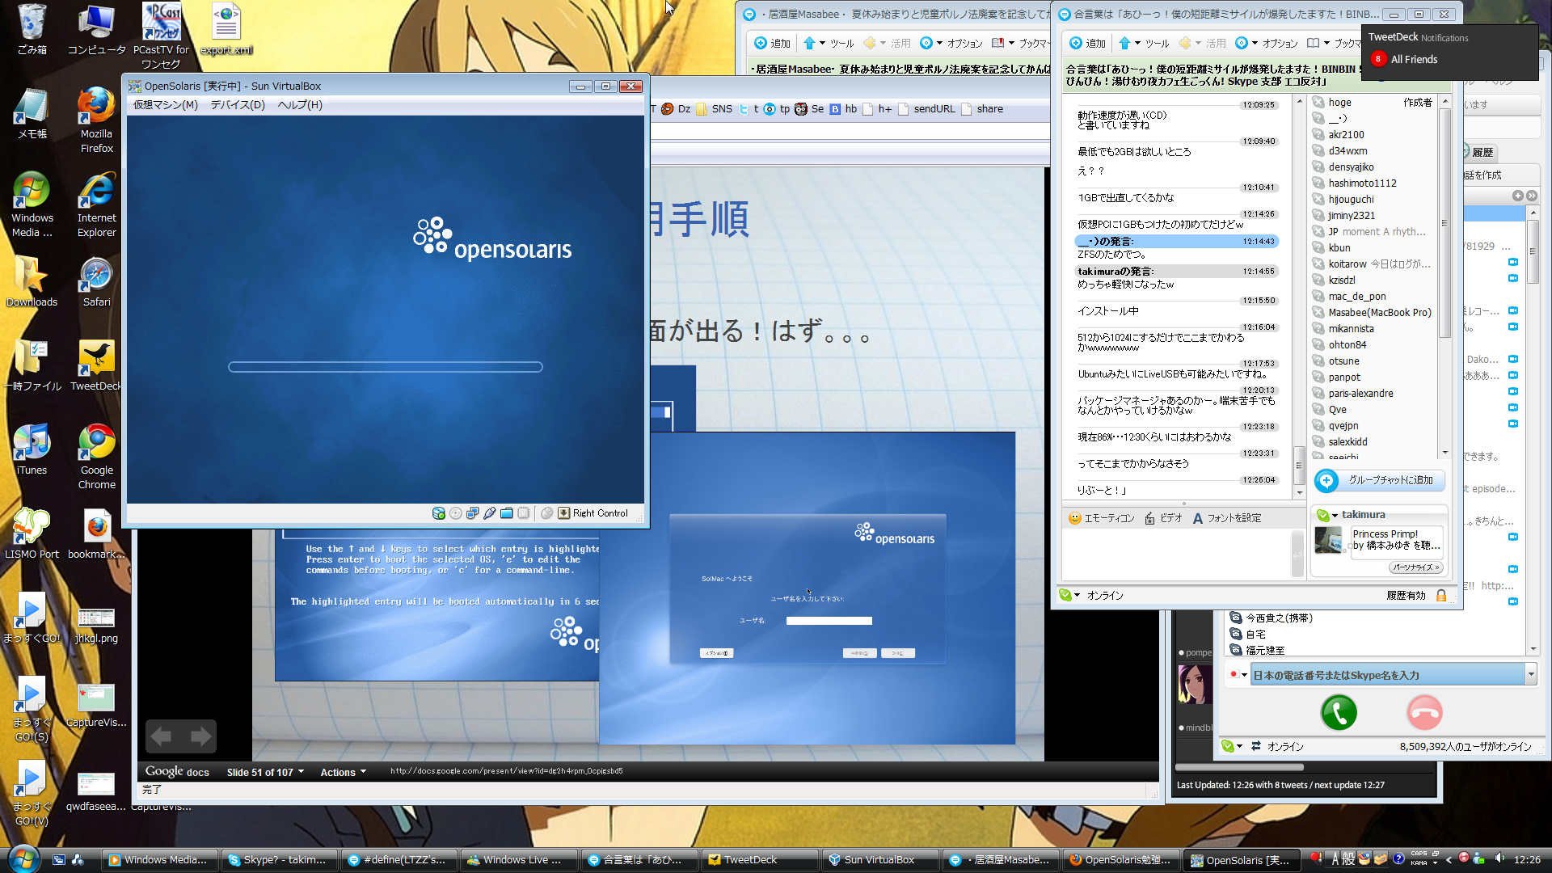1552x873 pixels.
Task: Click フォントを設定 font settings button
Action: point(1226,518)
